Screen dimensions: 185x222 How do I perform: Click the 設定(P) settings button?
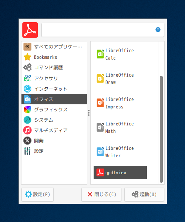[37, 194]
